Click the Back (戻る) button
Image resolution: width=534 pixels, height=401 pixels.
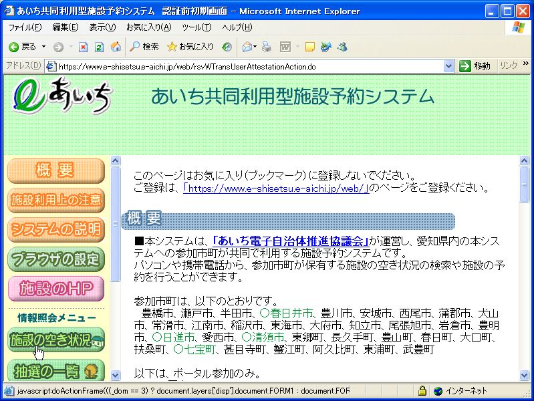(x=21, y=47)
